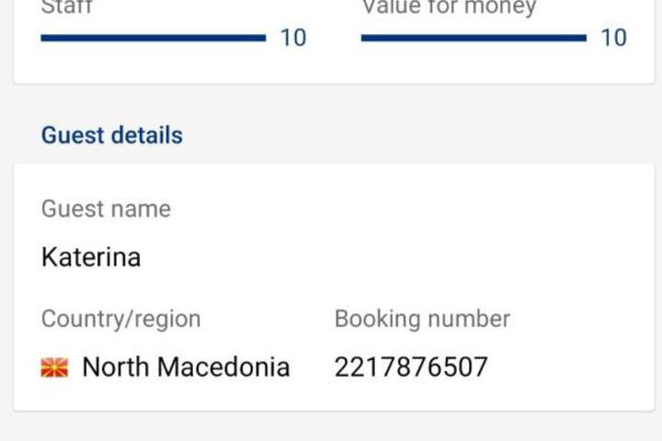The height and width of the screenshot is (441, 662).
Task: Select the Value for money score 10
Action: tap(614, 38)
